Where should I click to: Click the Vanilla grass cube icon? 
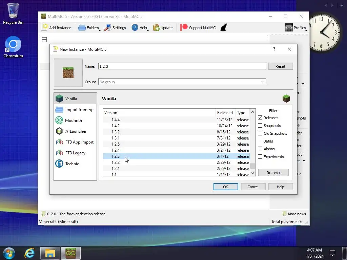(286, 99)
